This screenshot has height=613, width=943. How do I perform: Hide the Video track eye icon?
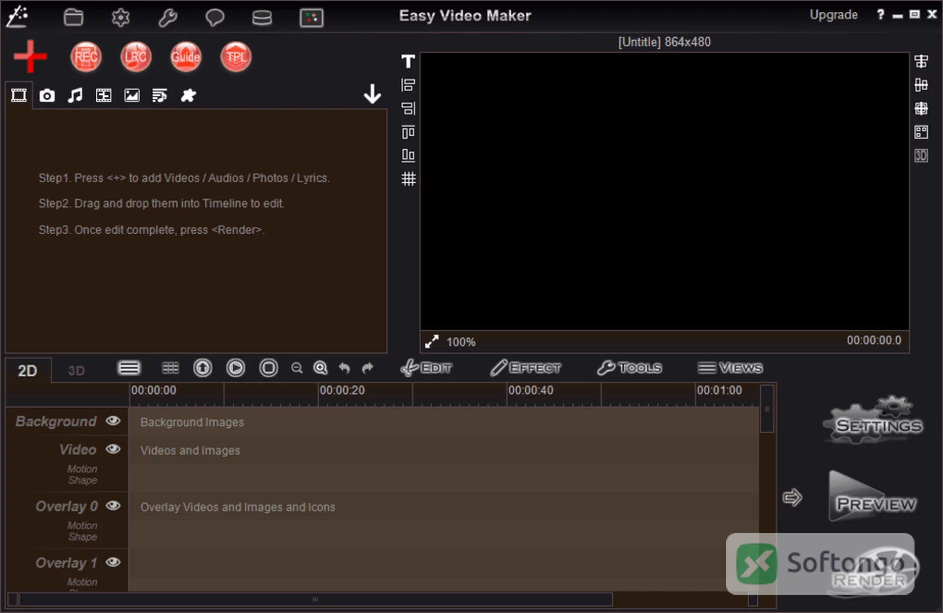[x=113, y=449]
